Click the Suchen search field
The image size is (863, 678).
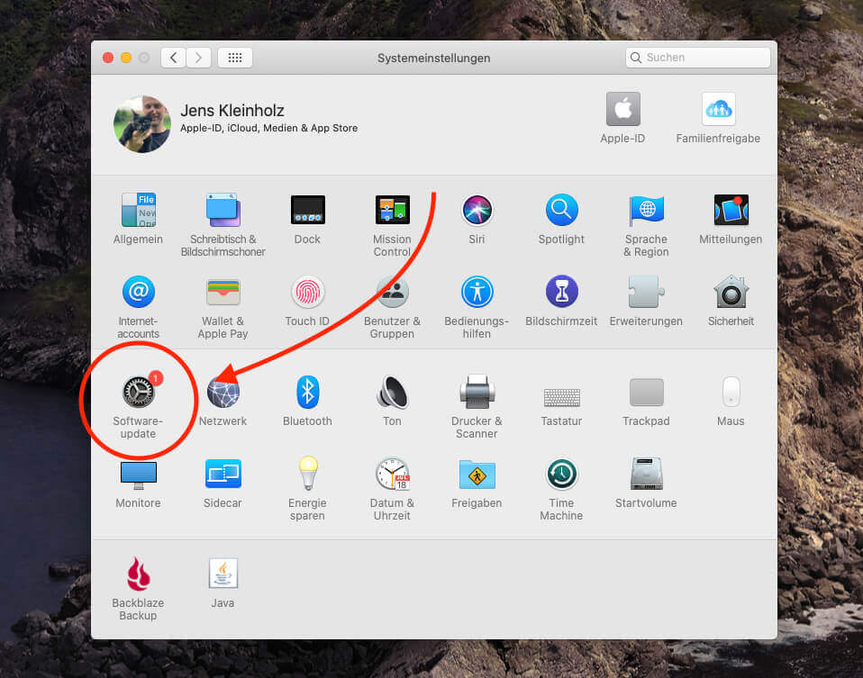click(697, 58)
